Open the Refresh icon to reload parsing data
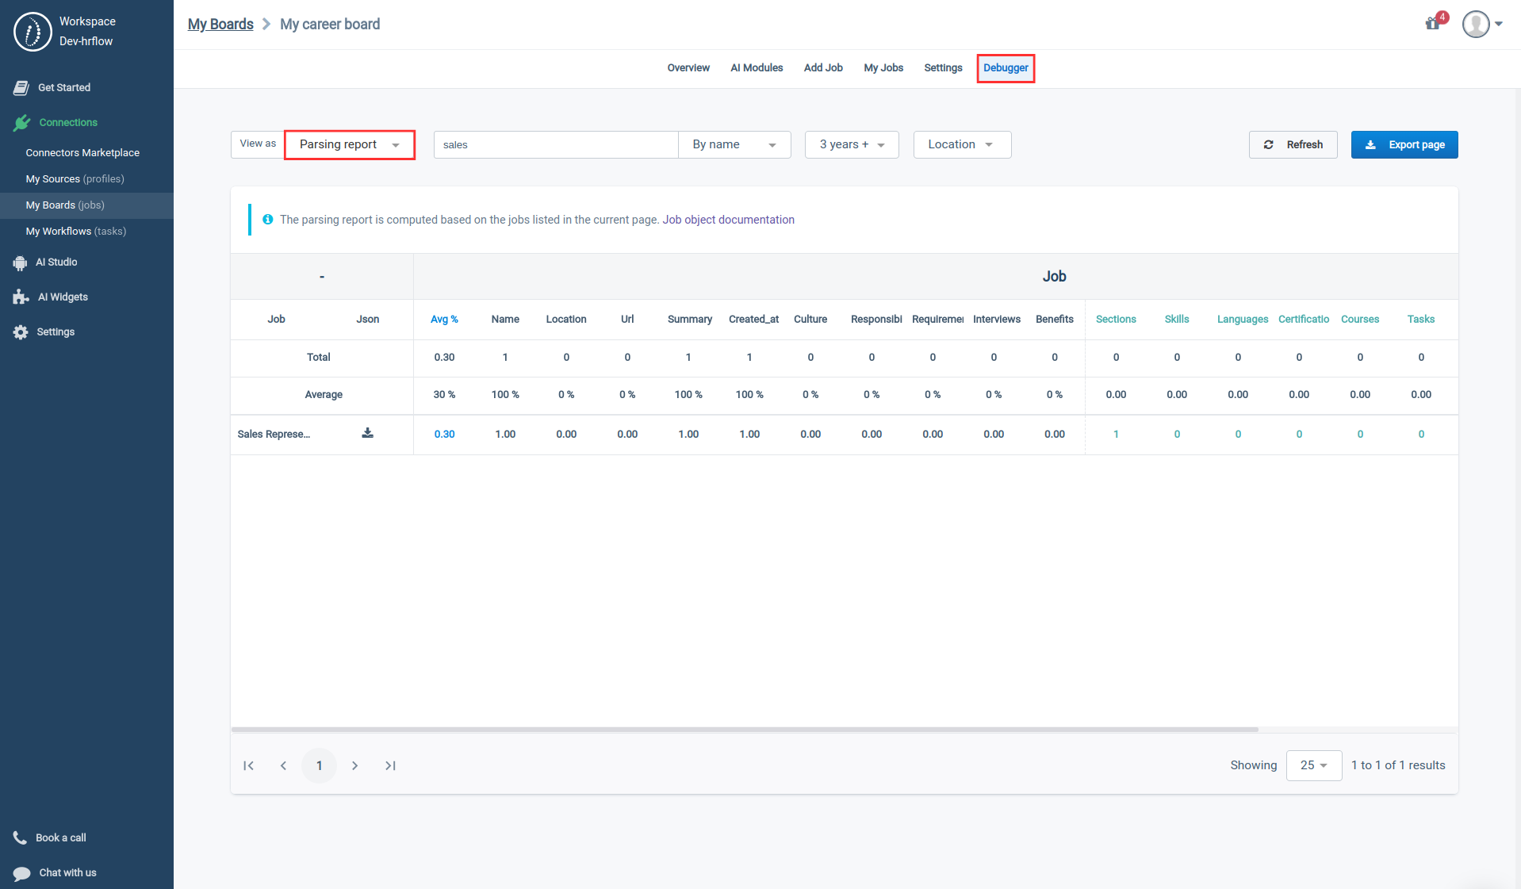This screenshot has height=889, width=1521. coord(1270,144)
